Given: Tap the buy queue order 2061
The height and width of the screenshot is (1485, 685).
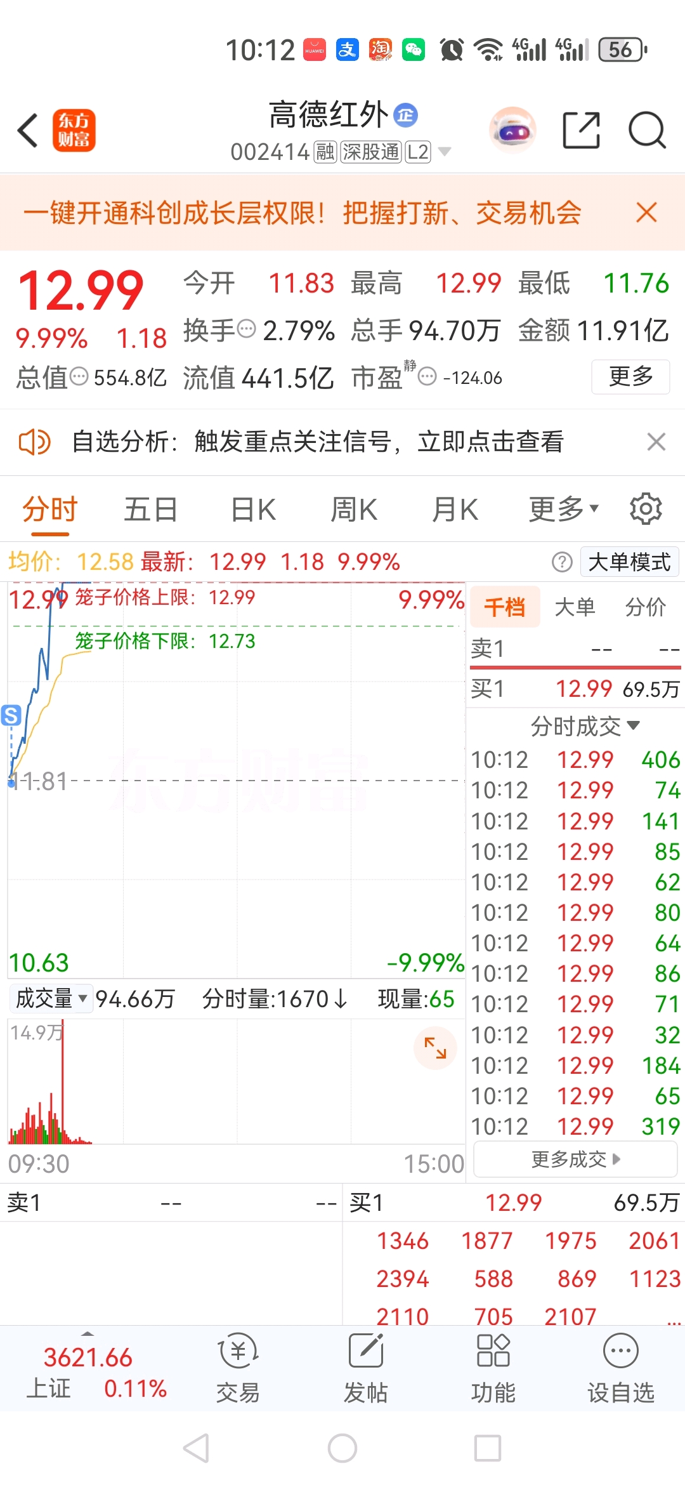Looking at the screenshot, I should pyautogui.click(x=654, y=1241).
